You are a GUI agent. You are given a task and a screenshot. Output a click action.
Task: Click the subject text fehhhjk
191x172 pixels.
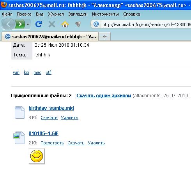pyautogui.click(x=42, y=55)
